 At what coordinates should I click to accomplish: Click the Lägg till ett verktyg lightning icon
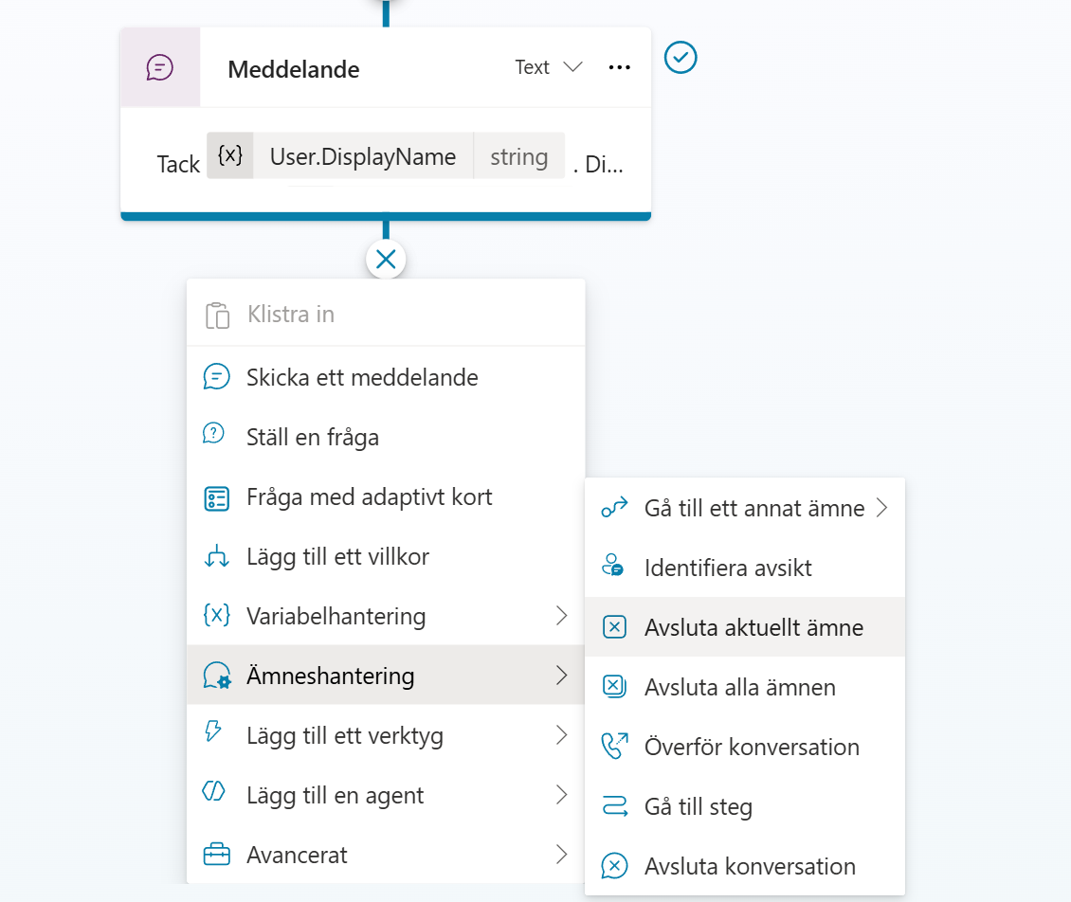click(x=213, y=731)
